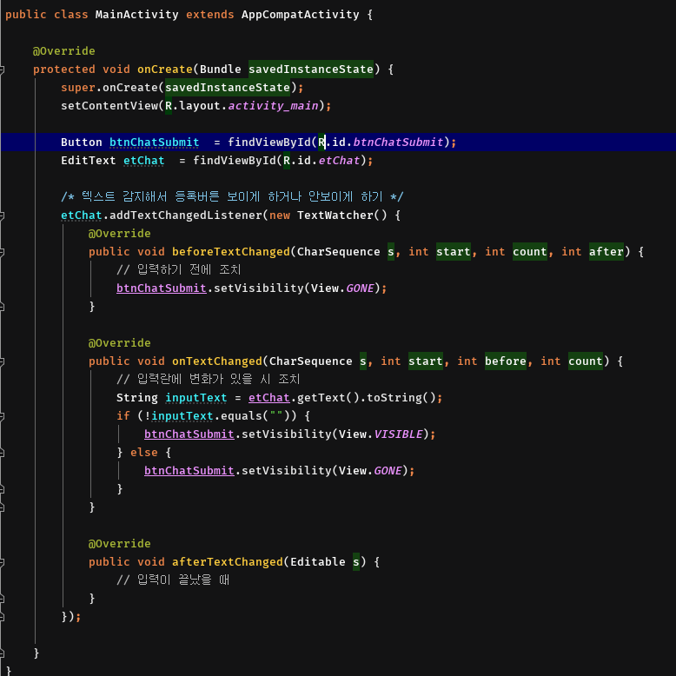Select @Override above beforeTextChanged
Viewport: 676px width, 676px height.
119,234
